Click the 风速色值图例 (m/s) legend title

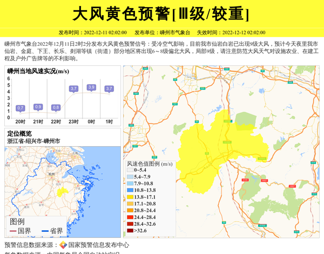[150, 164]
